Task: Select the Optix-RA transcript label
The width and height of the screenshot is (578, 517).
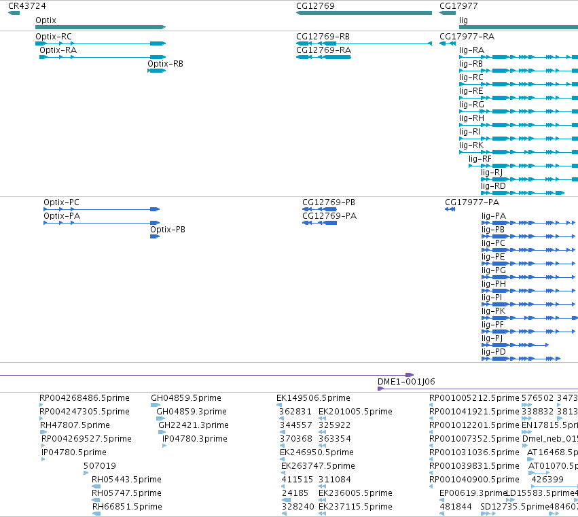Action: coord(58,50)
